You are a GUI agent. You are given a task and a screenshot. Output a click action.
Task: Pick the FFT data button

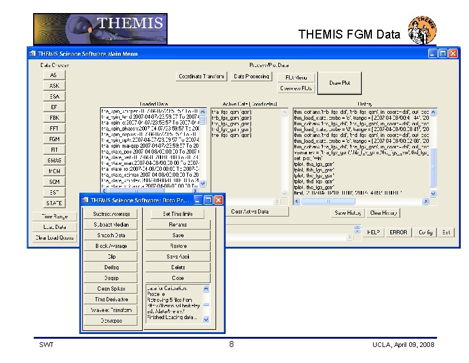[x=54, y=129]
